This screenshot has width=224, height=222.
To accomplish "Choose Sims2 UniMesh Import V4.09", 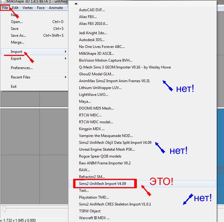I will [142, 184].
